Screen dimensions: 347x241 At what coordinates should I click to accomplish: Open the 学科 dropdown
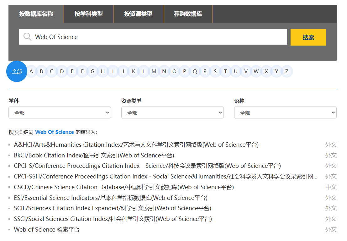click(60, 112)
